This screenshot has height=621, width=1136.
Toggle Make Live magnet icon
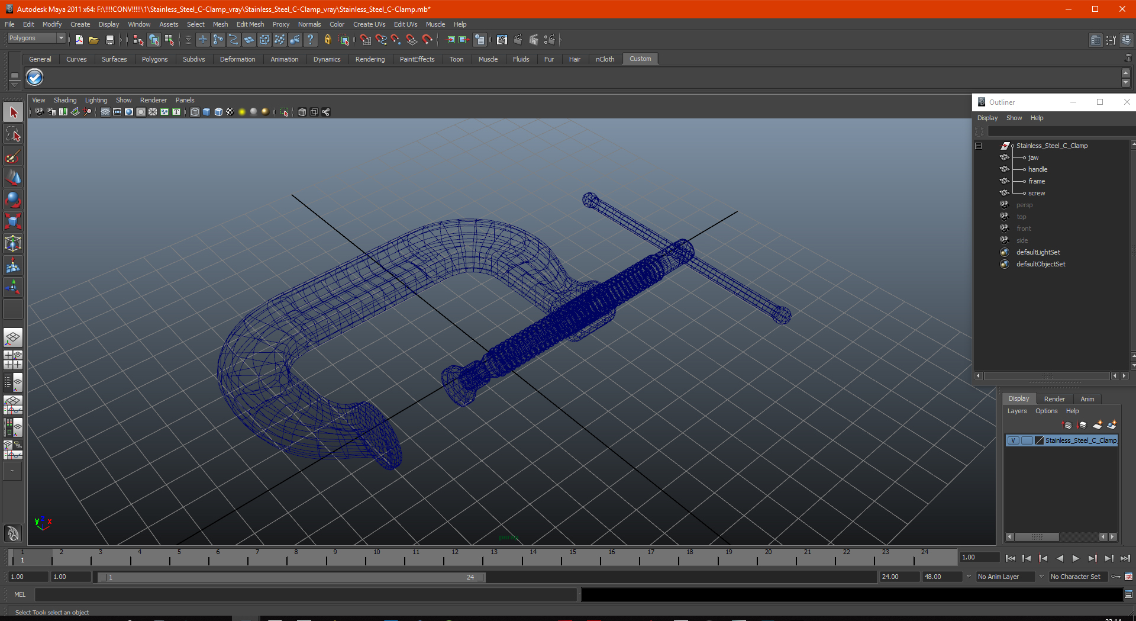tap(427, 40)
